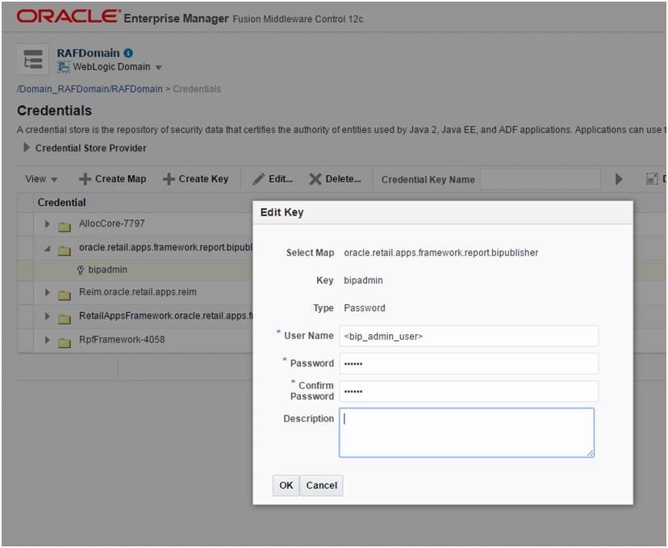Select the oracle.retail.apps.framework.report.bipubl row text

click(165, 248)
